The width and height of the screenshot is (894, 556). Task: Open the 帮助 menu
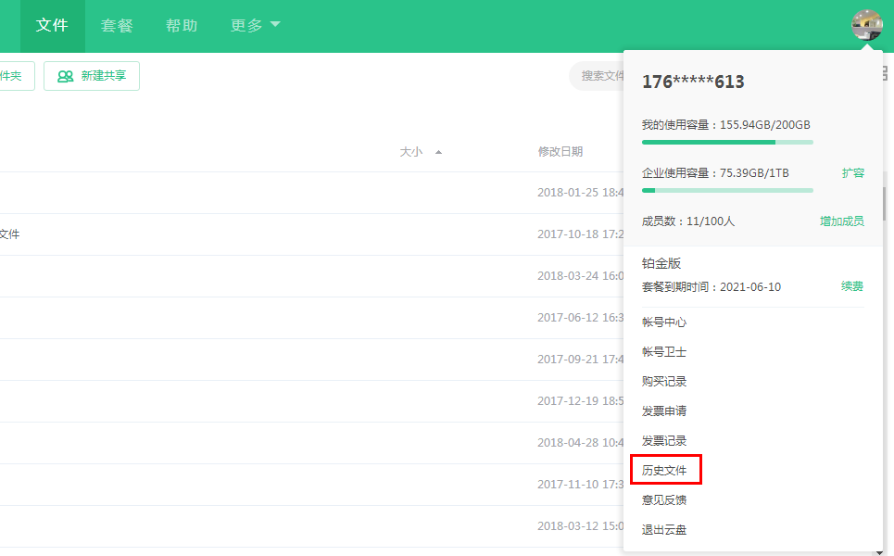click(x=182, y=25)
